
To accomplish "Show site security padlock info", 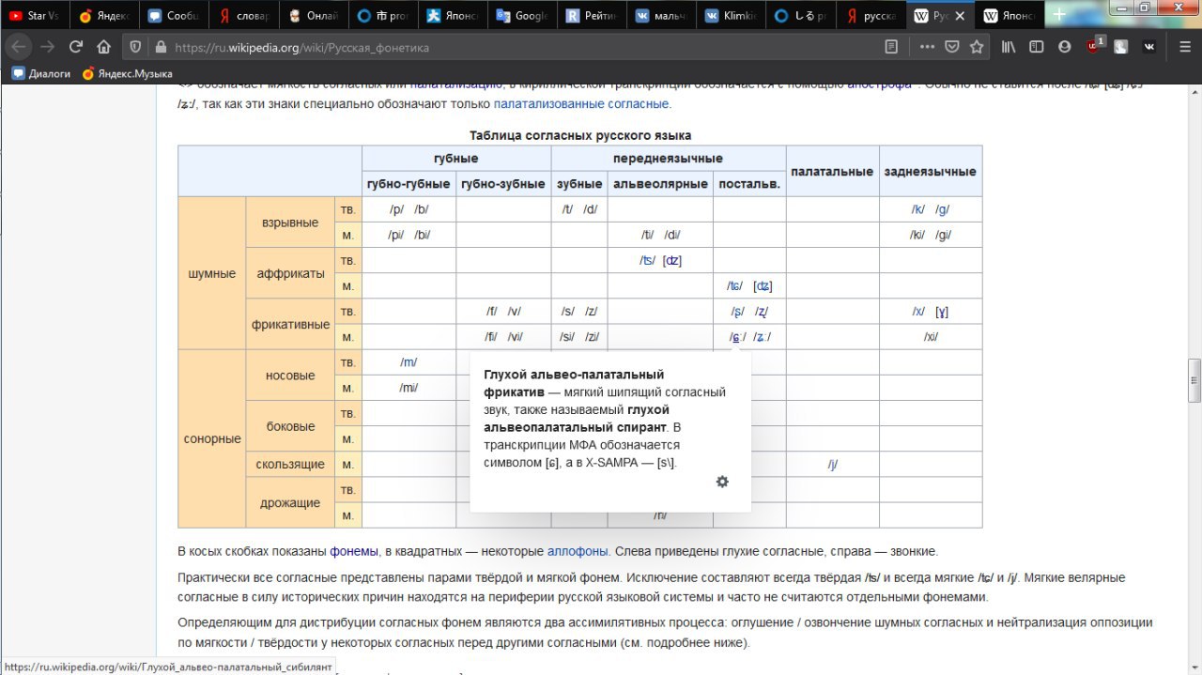I will (160, 47).
